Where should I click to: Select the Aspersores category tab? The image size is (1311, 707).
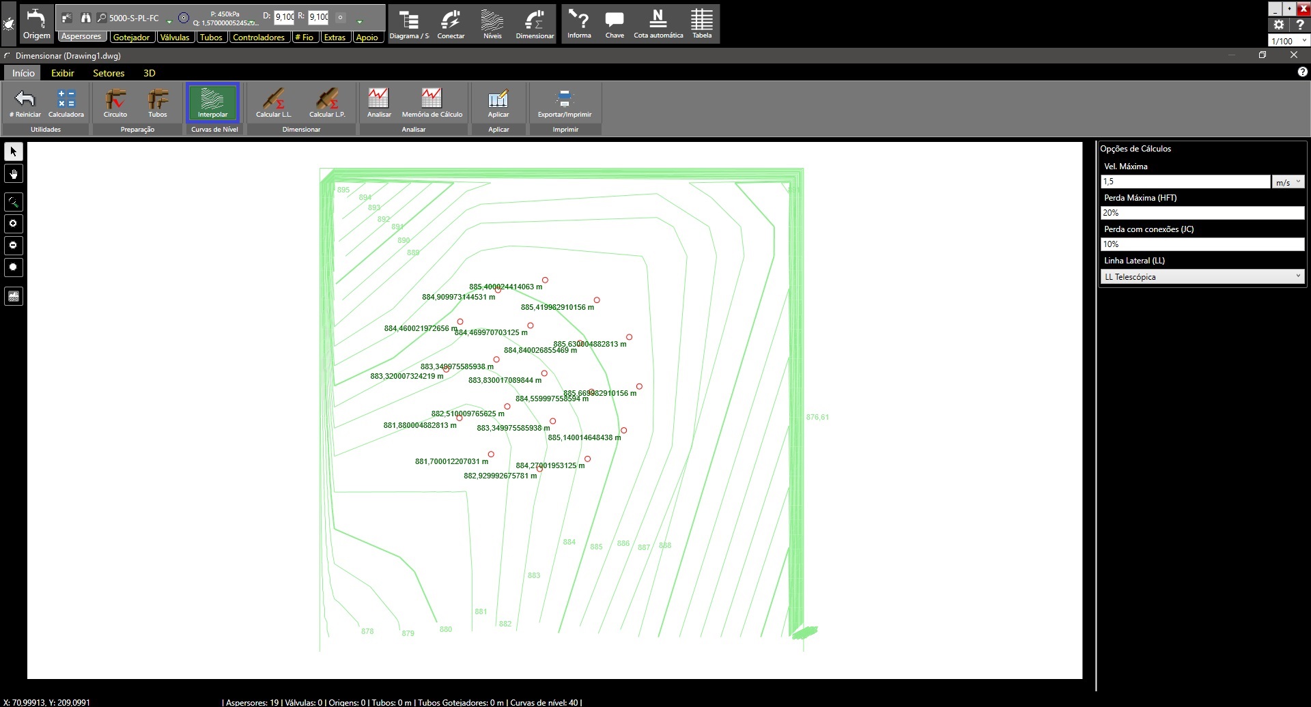tap(81, 37)
